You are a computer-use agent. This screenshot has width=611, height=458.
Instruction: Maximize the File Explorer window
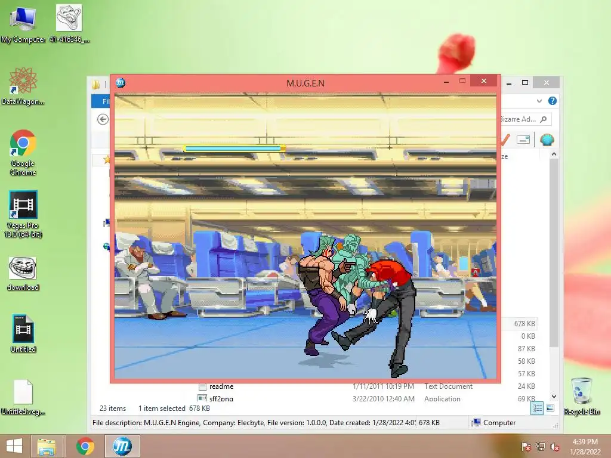tap(525, 82)
